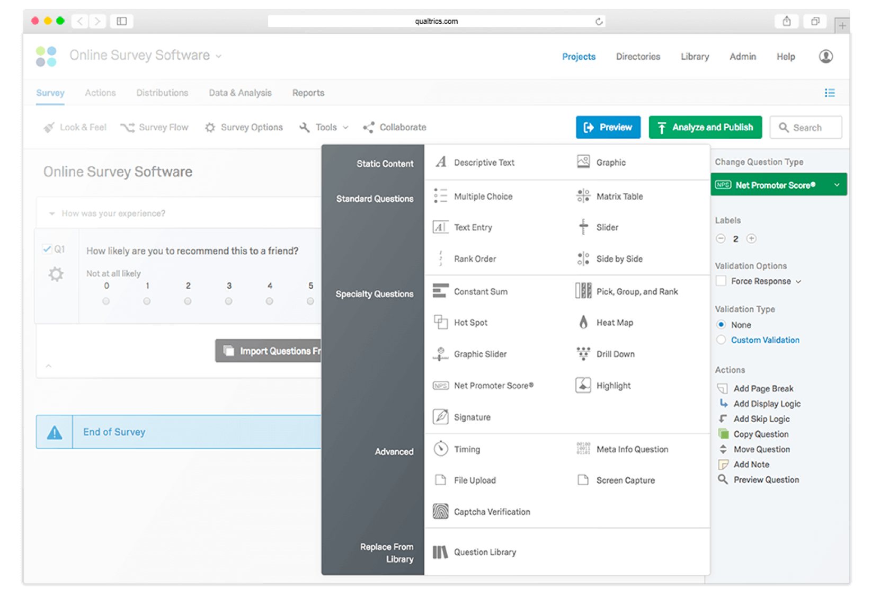This screenshot has width=871, height=606.
Task: Choose rating 3 on the recommend scale
Action: tap(228, 301)
